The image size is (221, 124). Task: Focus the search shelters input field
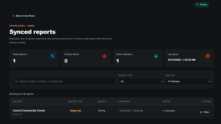tap(64, 81)
